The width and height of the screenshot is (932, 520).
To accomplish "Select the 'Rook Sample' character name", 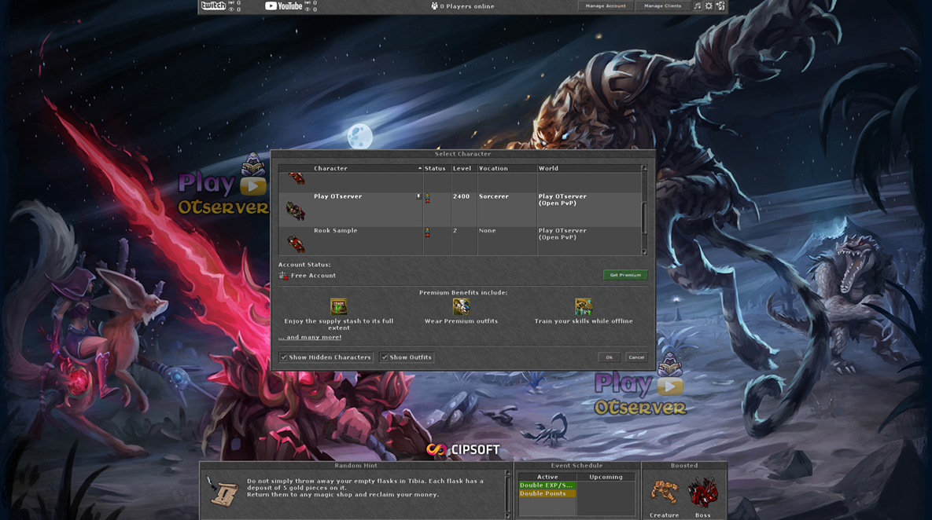I will pos(336,230).
